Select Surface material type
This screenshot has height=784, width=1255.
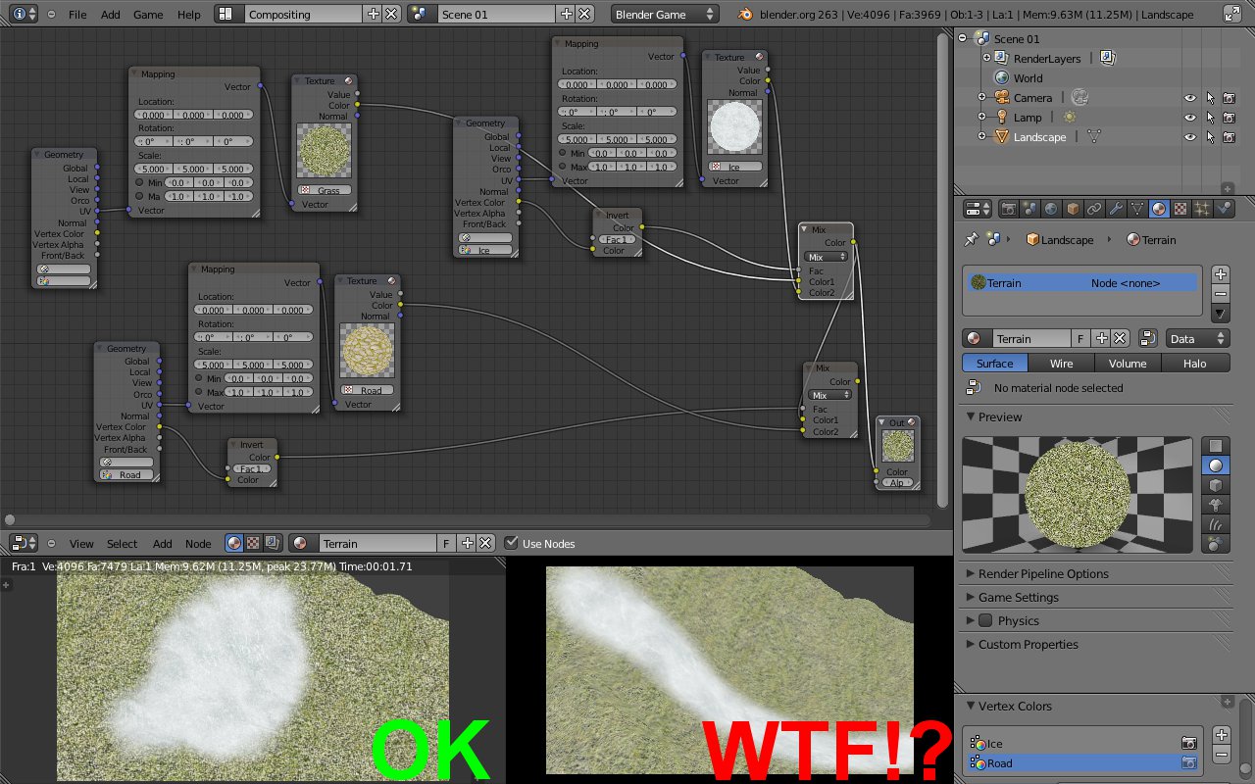tap(994, 363)
